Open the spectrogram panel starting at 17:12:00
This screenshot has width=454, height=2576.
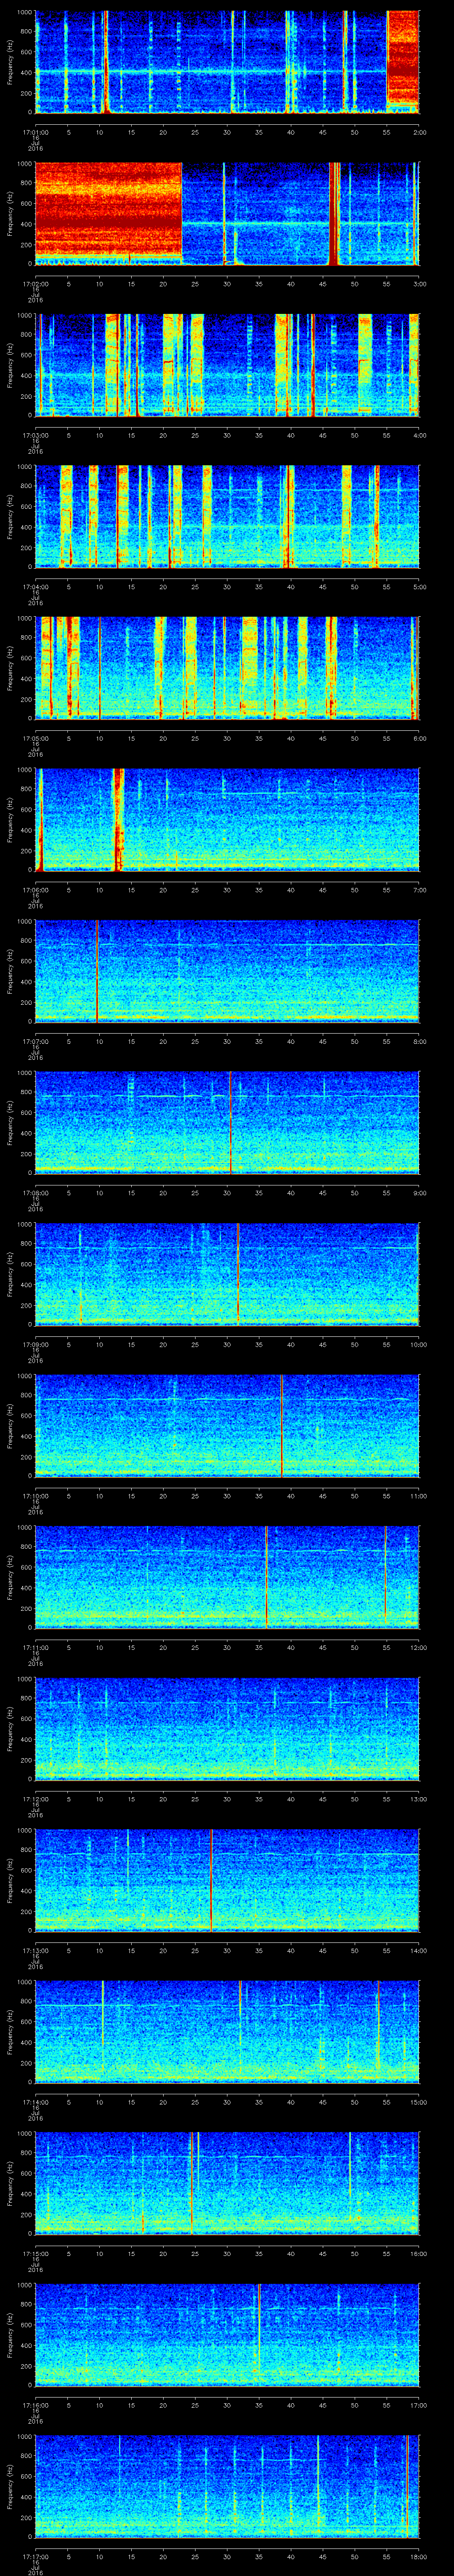(x=227, y=1729)
